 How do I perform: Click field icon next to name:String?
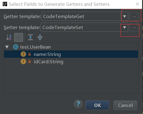(23, 54)
